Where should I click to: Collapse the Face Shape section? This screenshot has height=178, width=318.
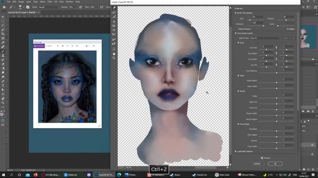[x=238, y=124]
